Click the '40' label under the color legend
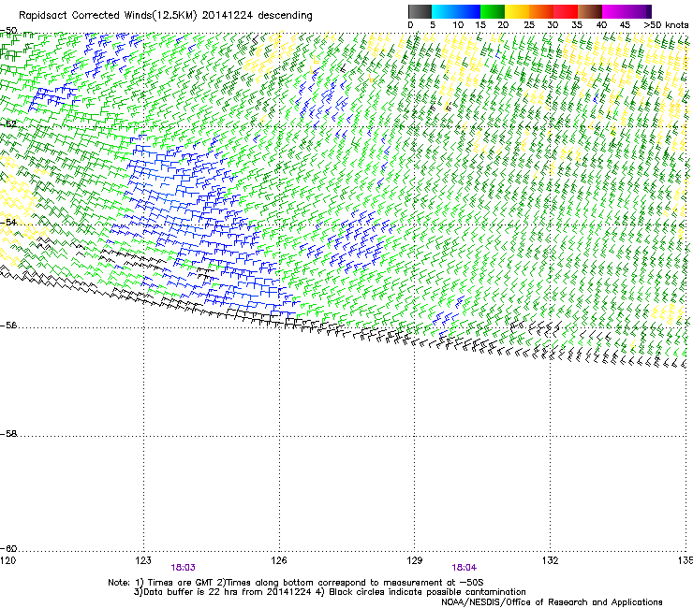The image size is (693, 608). point(601,25)
